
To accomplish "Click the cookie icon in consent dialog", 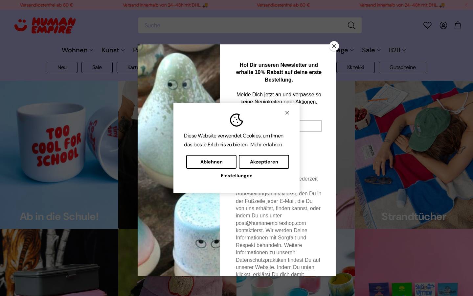I will point(236,120).
